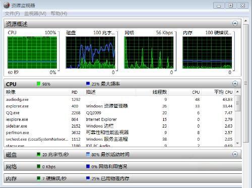Viewport: 252px width, 188px height.
Task: Open the 帮助(H) menu
Action: click(59, 14)
